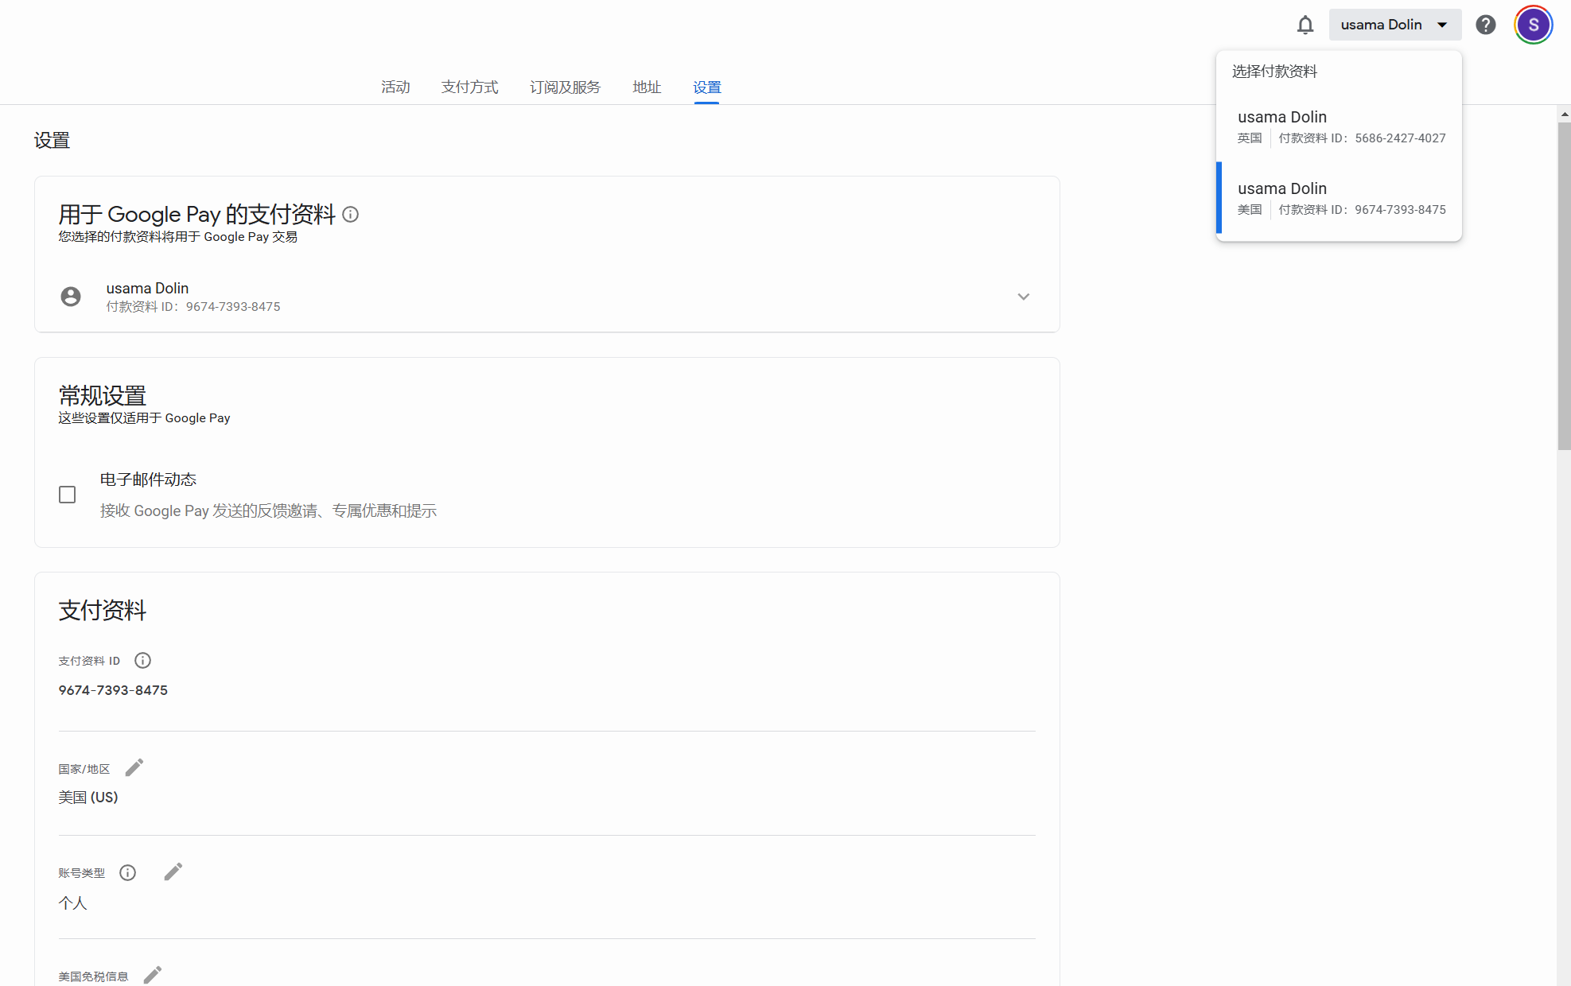Edit 美国免税信息 with pencil icon
The width and height of the screenshot is (1571, 986).
[x=153, y=975]
